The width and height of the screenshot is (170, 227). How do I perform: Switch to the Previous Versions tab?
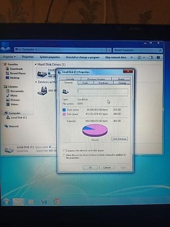tap(96, 79)
